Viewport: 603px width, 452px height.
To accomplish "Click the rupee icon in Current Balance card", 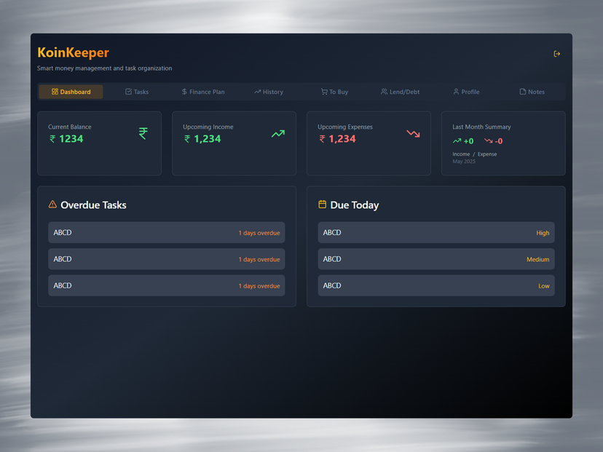I will 143,133.
